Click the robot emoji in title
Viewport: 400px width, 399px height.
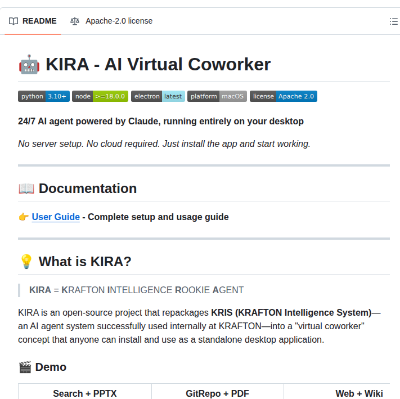pyautogui.click(x=29, y=65)
